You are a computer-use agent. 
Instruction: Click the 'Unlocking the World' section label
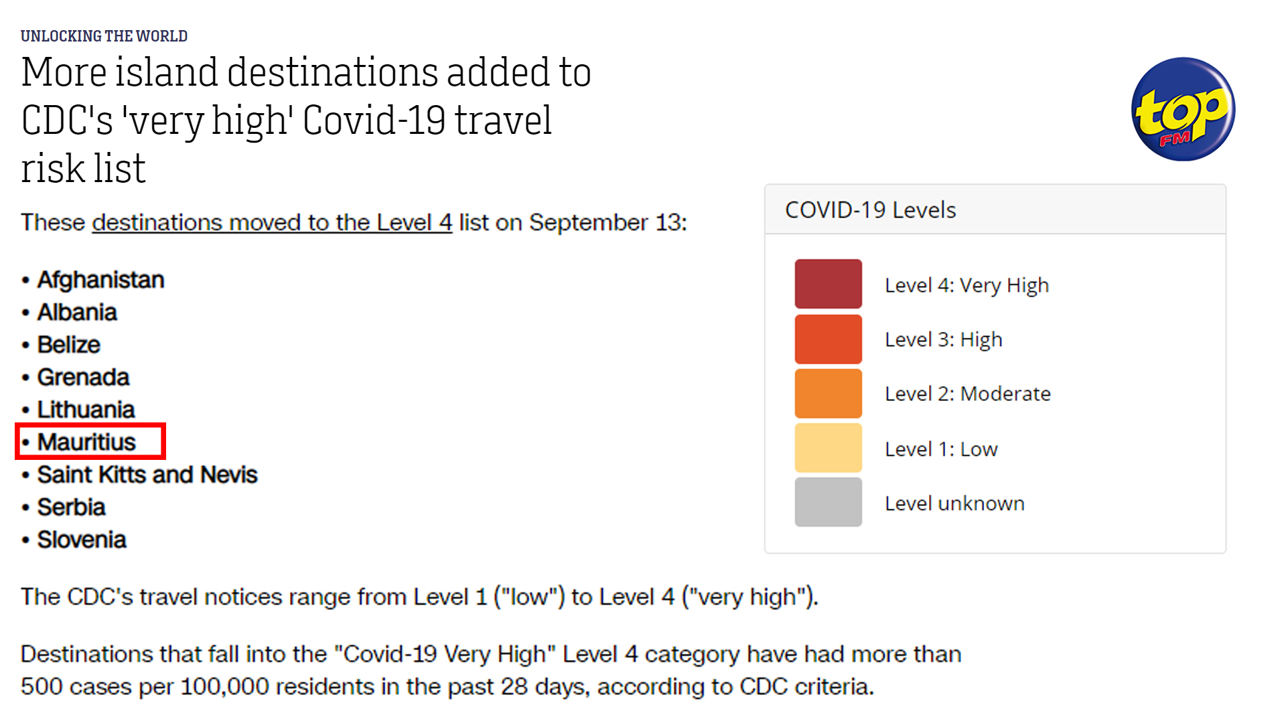click(x=104, y=36)
